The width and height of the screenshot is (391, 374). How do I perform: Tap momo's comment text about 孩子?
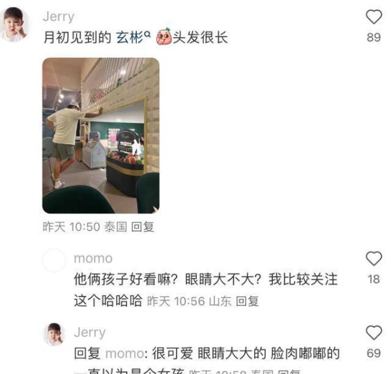(x=205, y=290)
